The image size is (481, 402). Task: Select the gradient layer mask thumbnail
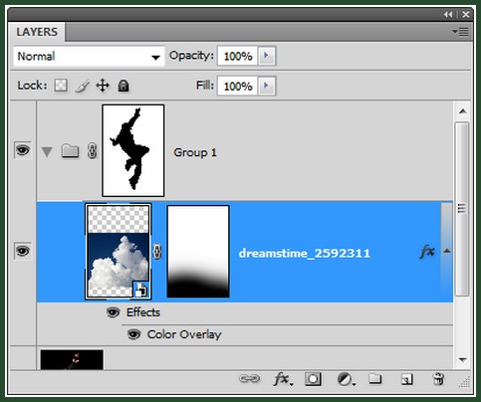pos(198,251)
